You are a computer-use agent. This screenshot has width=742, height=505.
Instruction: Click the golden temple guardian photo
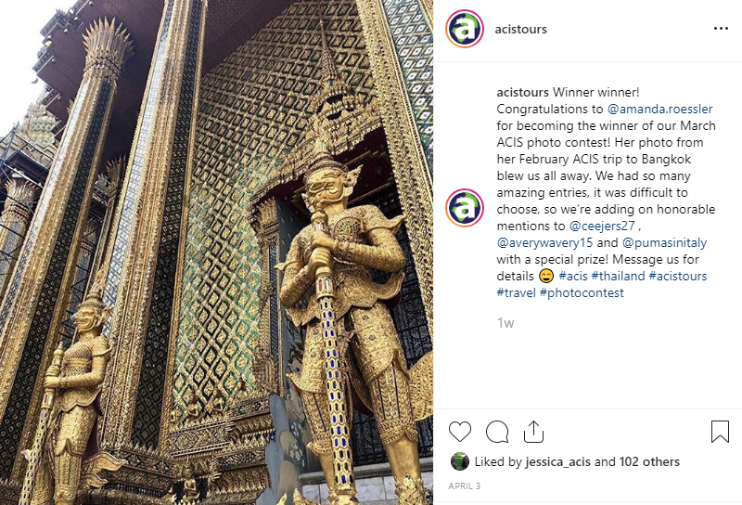click(x=216, y=252)
